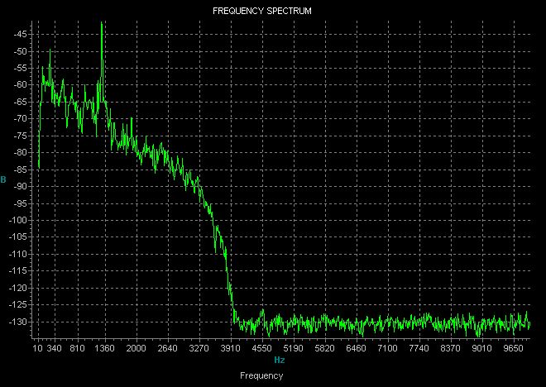Click the 2000 x-axis label
Viewport: 546px width, 387px height.
tap(136, 348)
